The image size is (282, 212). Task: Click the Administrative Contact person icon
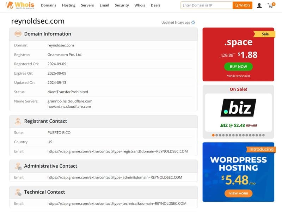17,166
